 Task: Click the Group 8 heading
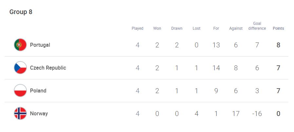(x=21, y=12)
